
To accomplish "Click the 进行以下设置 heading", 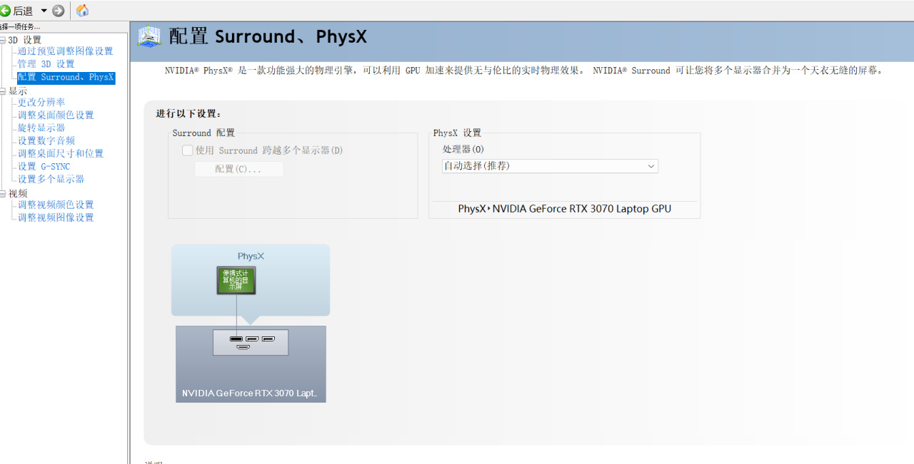I will [189, 114].
